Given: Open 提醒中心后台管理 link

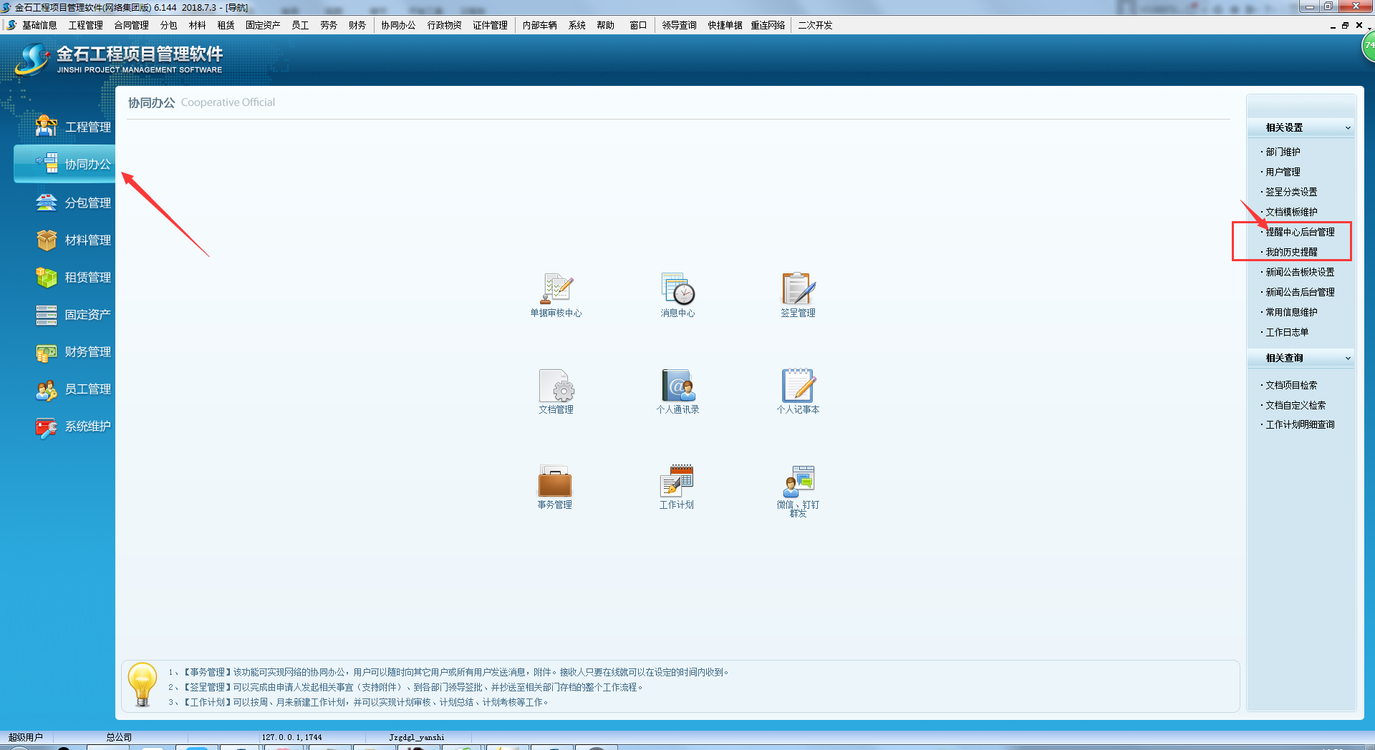Looking at the screenshot, I should click(x=1301, y=232).
